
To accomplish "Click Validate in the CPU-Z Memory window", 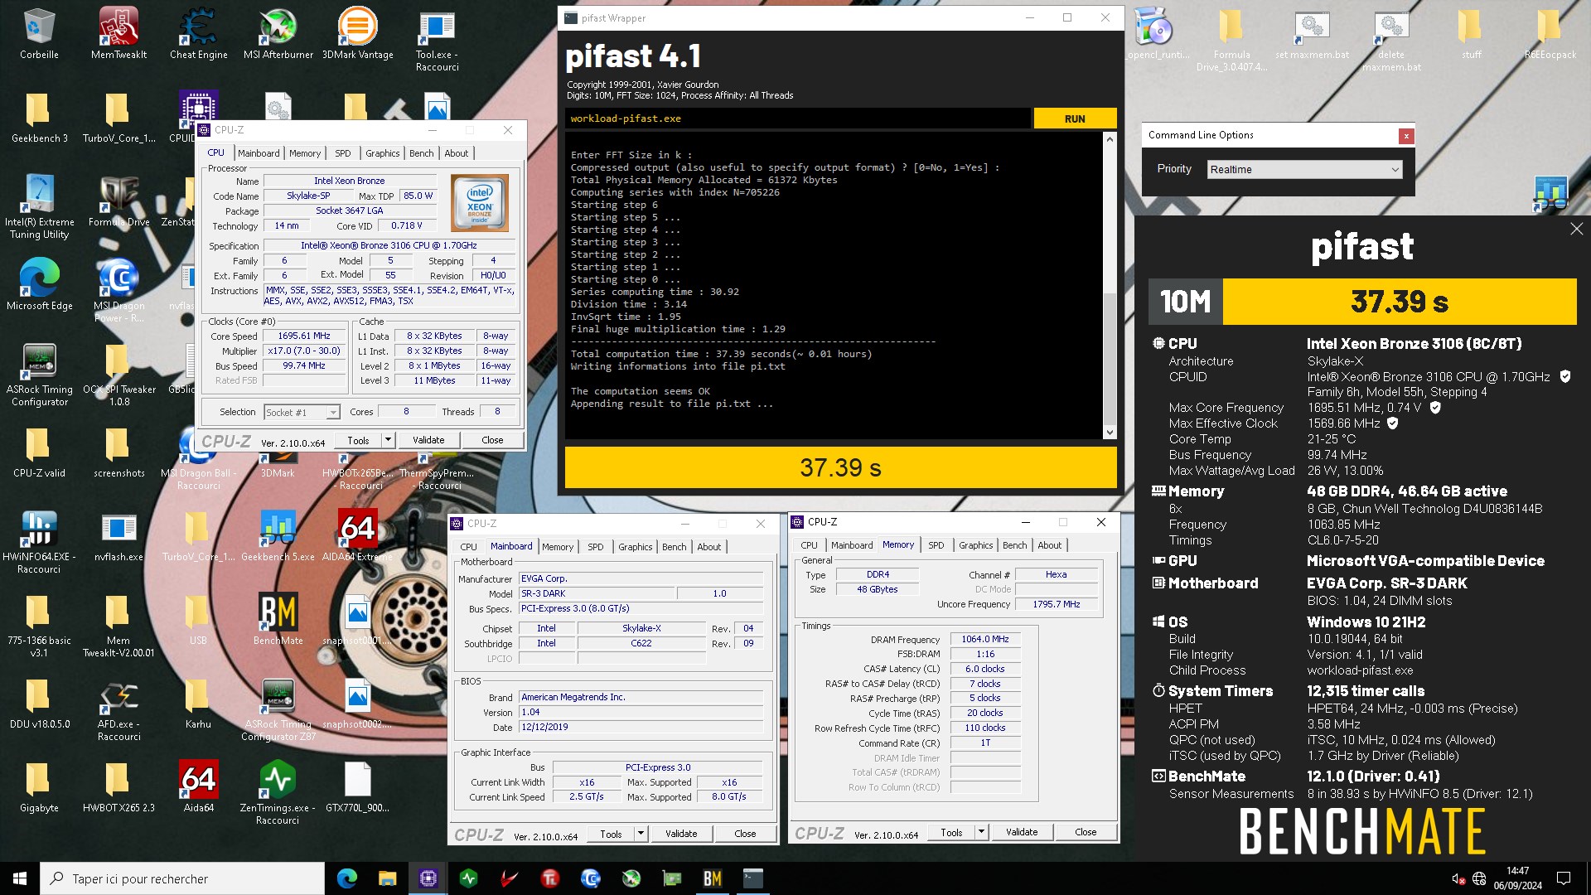I will [x=1021, y=832].
